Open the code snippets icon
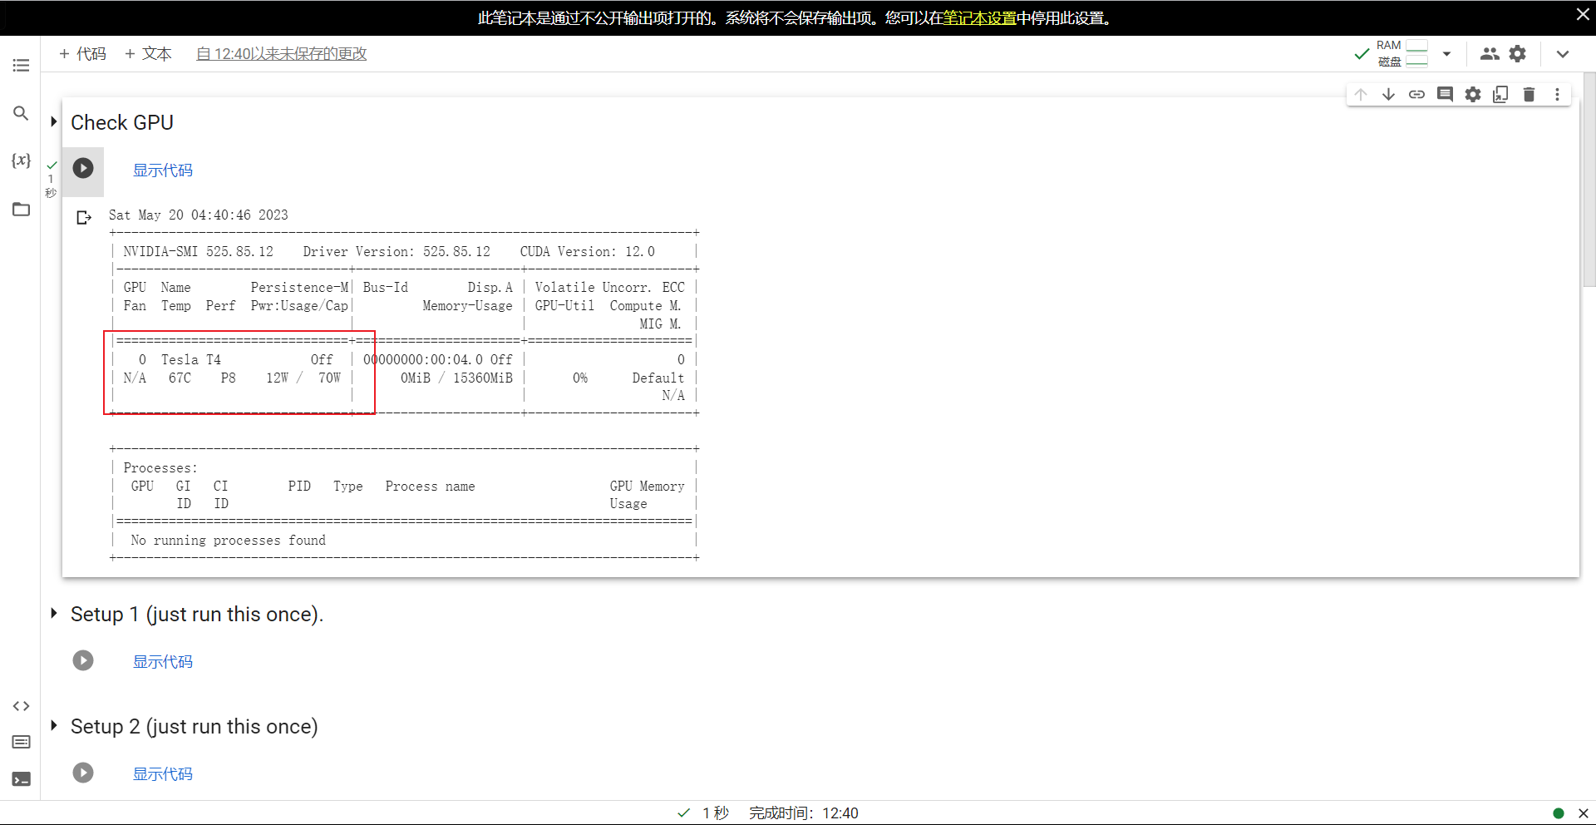The image size is (1596, 825). 21,706
